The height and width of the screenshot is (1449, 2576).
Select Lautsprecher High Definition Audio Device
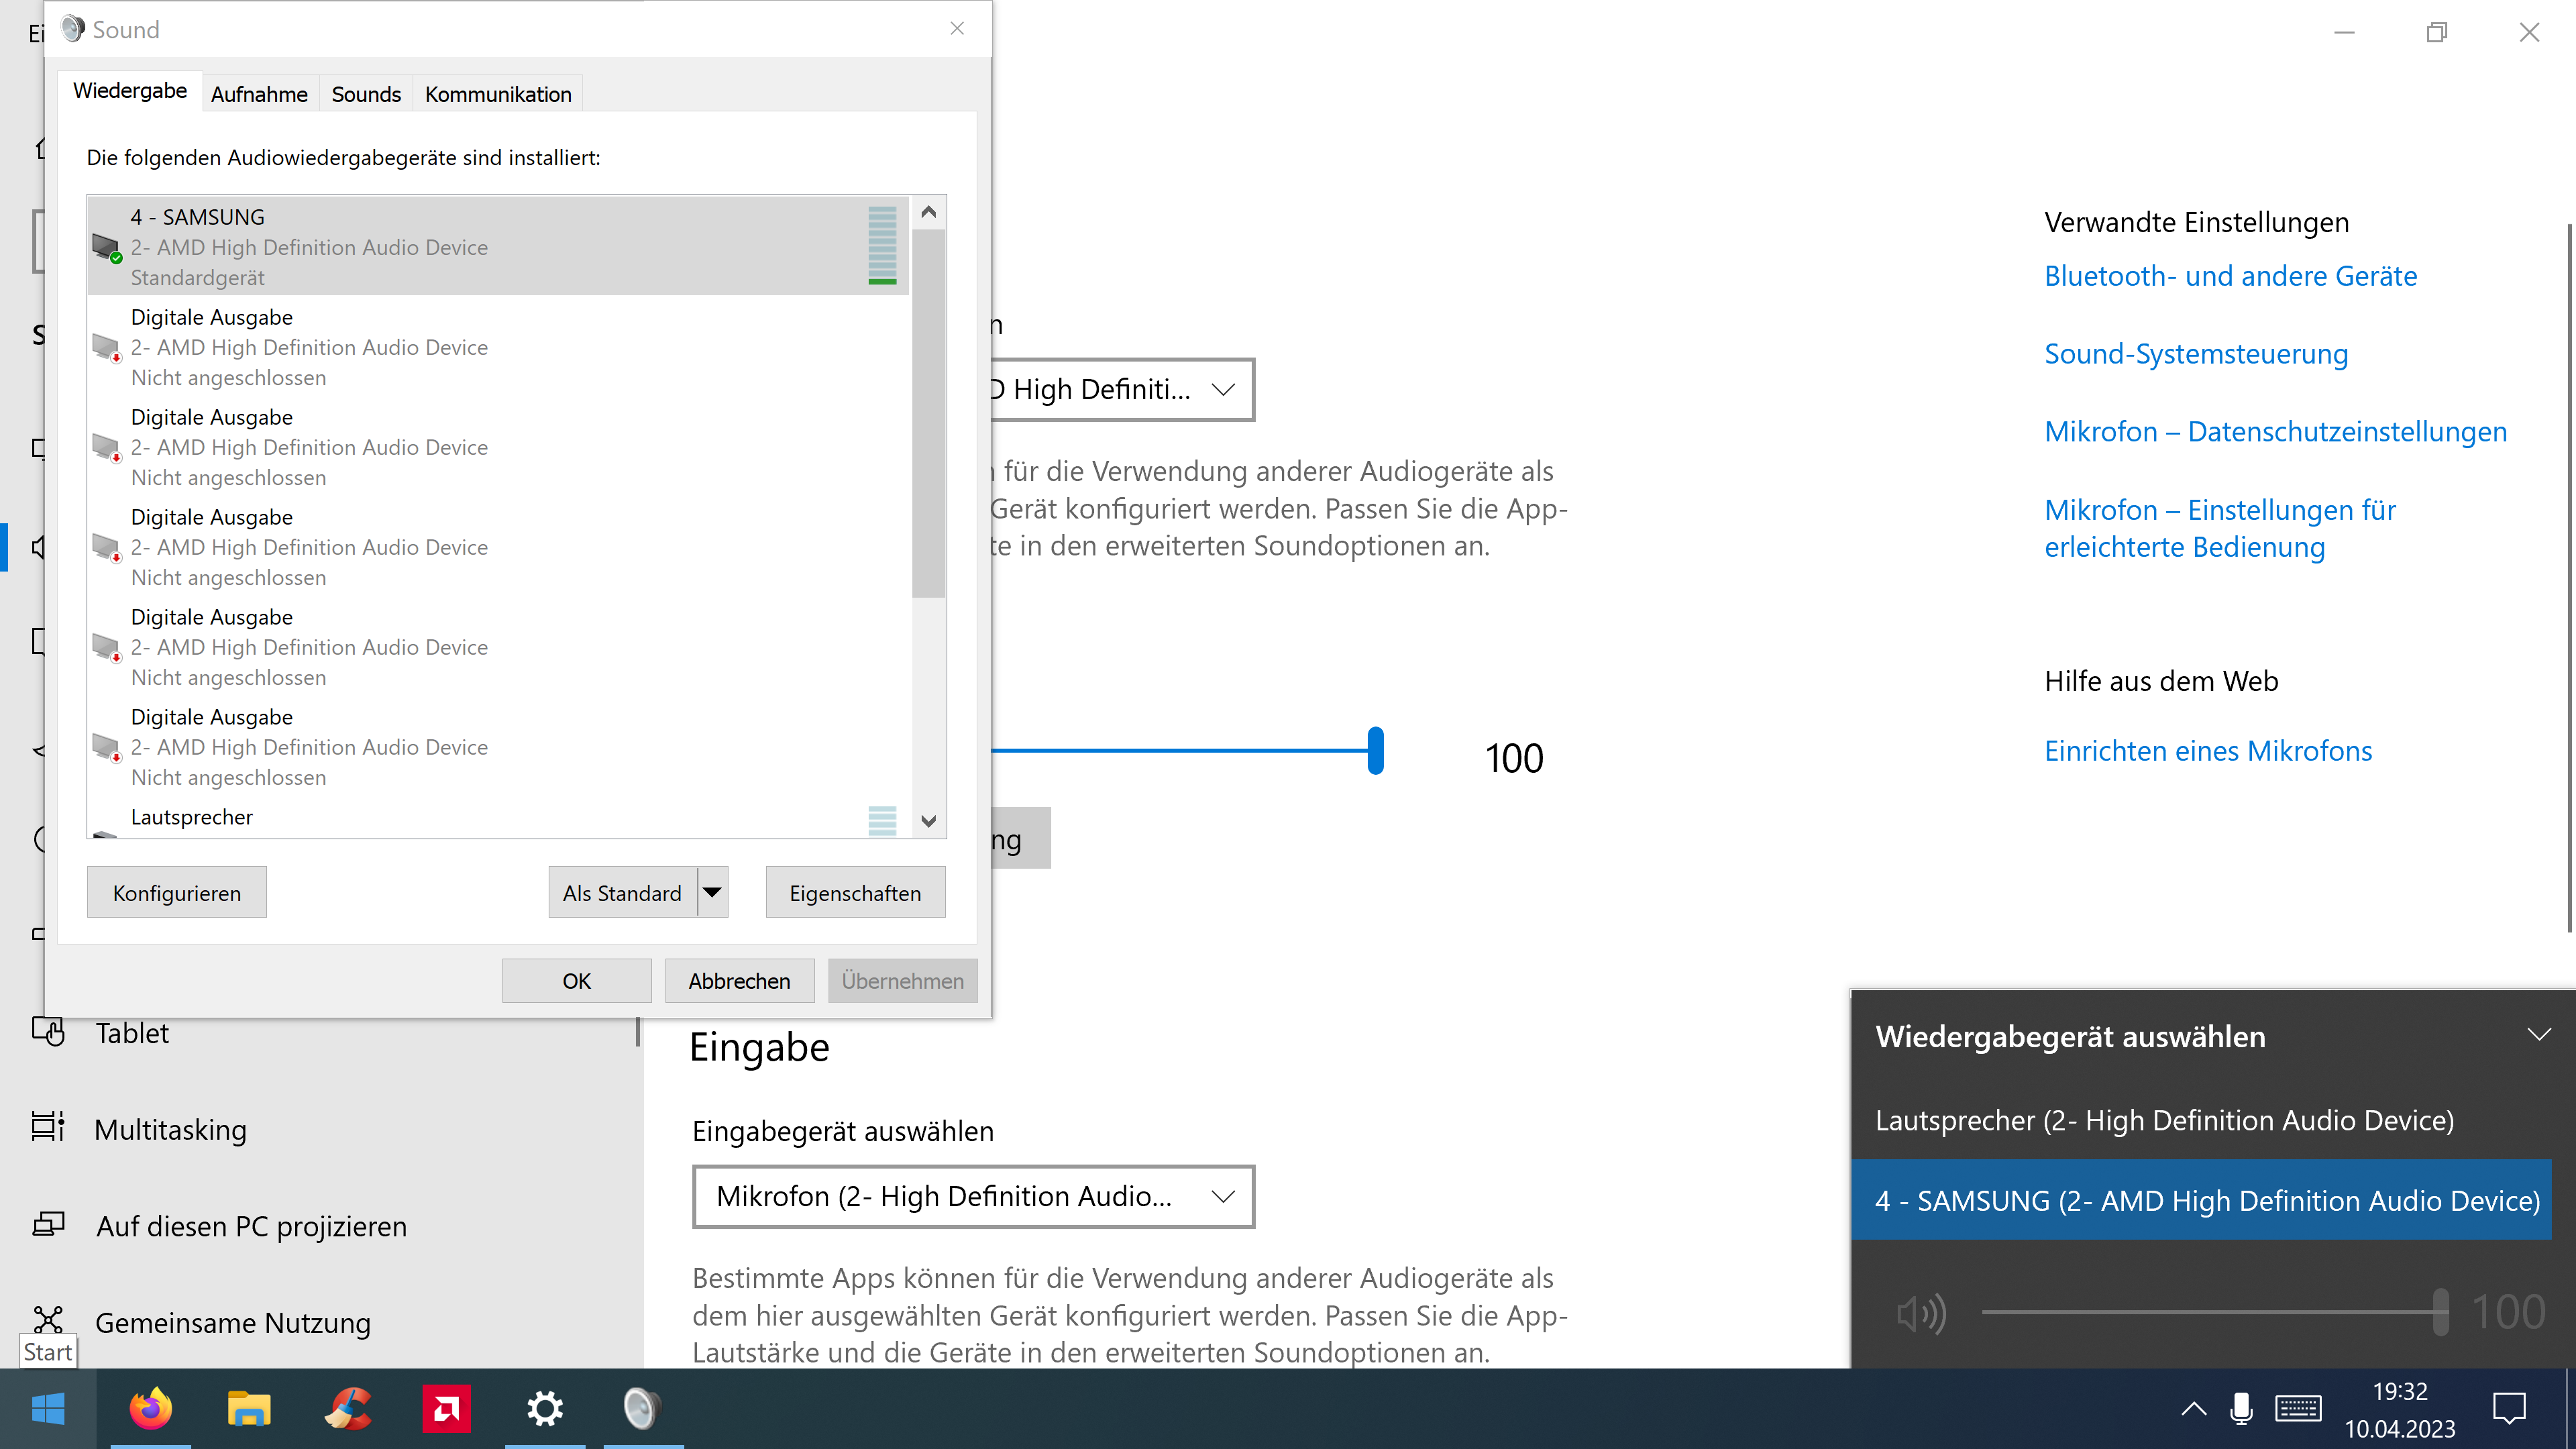(2164, 1120)
